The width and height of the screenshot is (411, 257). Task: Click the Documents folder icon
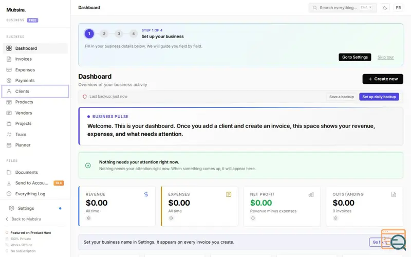9,172
